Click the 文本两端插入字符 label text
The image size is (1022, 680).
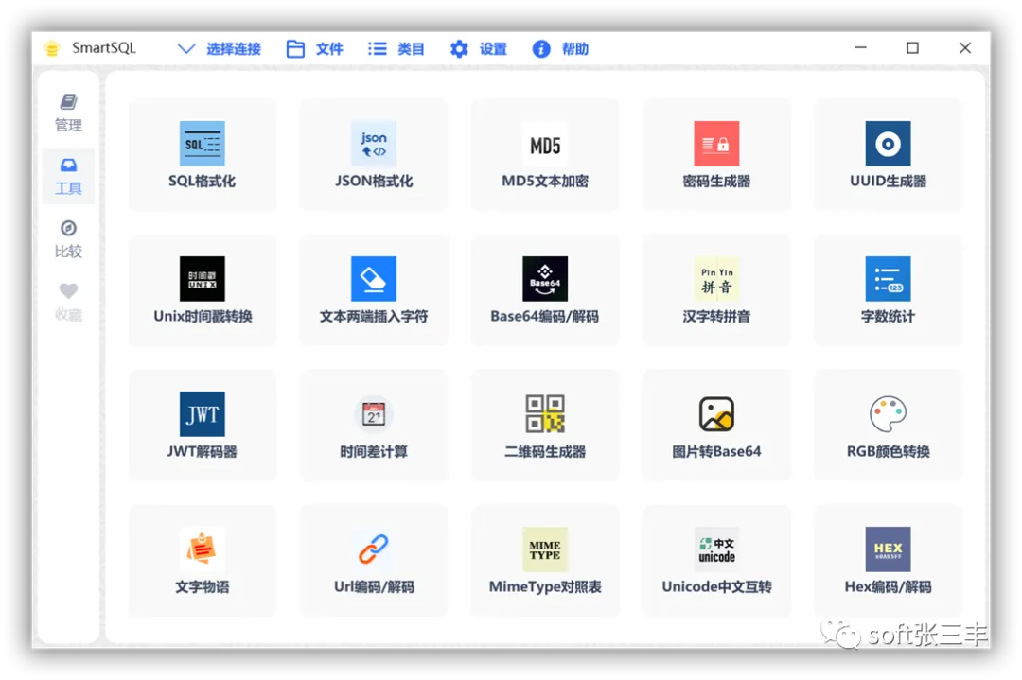(x=374, y=317)
